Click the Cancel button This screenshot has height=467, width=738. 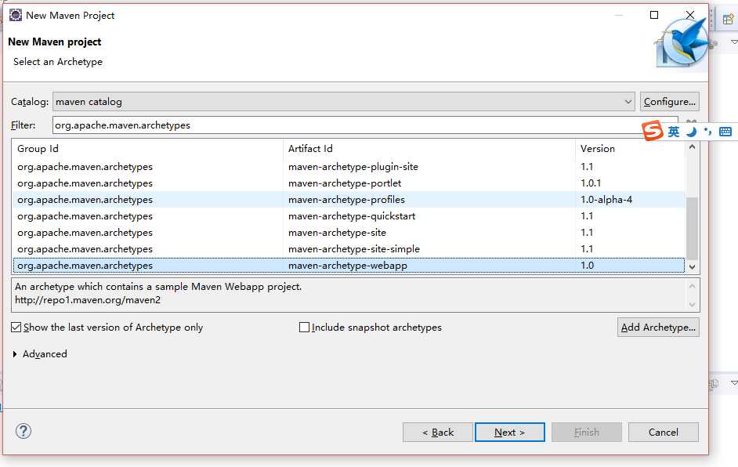[663, 433]
